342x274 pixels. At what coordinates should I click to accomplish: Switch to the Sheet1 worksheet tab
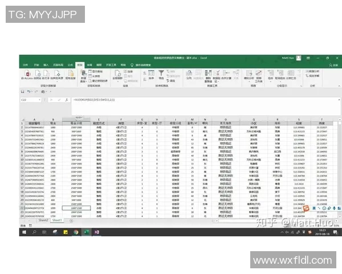point(57,220)
